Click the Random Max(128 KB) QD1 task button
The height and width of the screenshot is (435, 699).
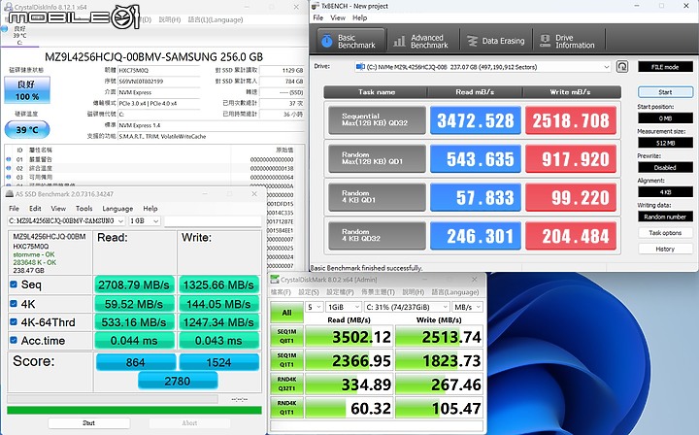coord(377,158)
